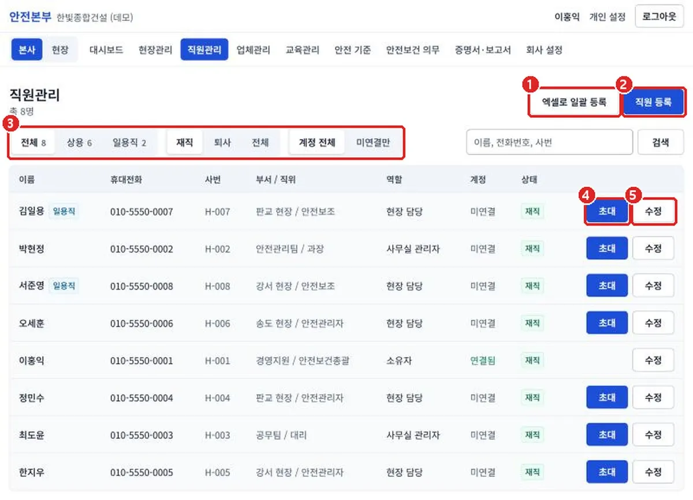Click the 연결됨 account status text
The height and width of the screenshot is (500, 693).
[x=483, y=361]
